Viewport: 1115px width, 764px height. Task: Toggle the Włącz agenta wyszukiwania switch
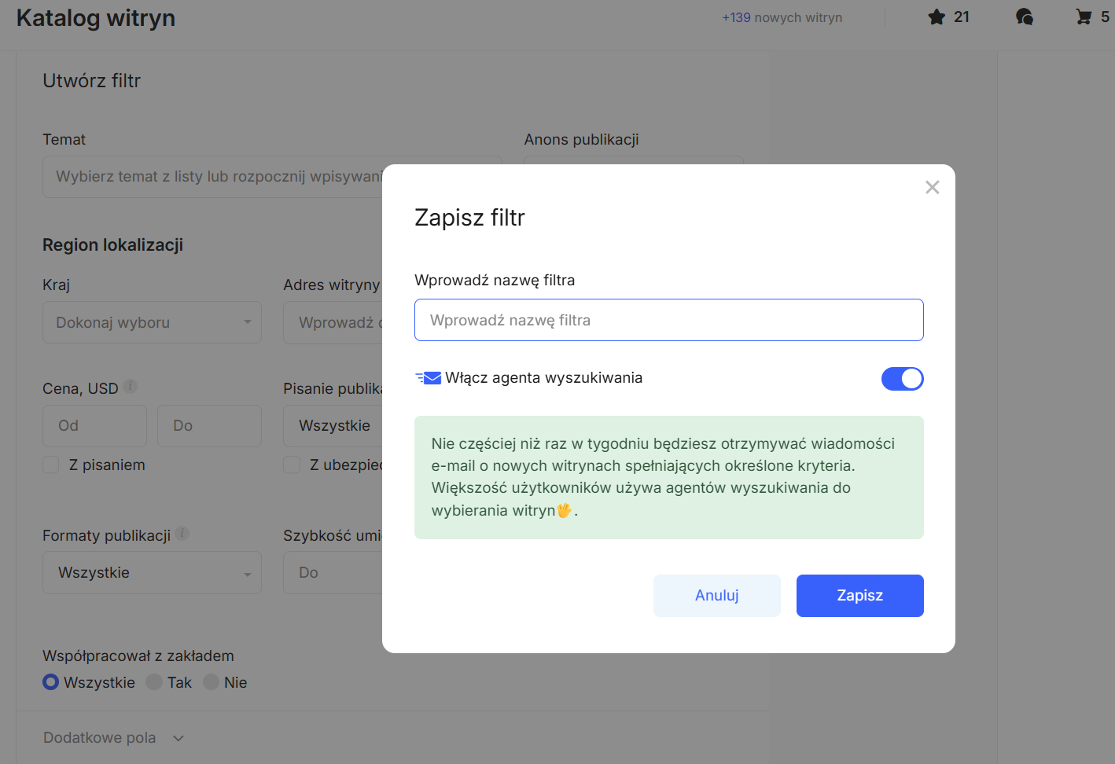pos(902,379)
